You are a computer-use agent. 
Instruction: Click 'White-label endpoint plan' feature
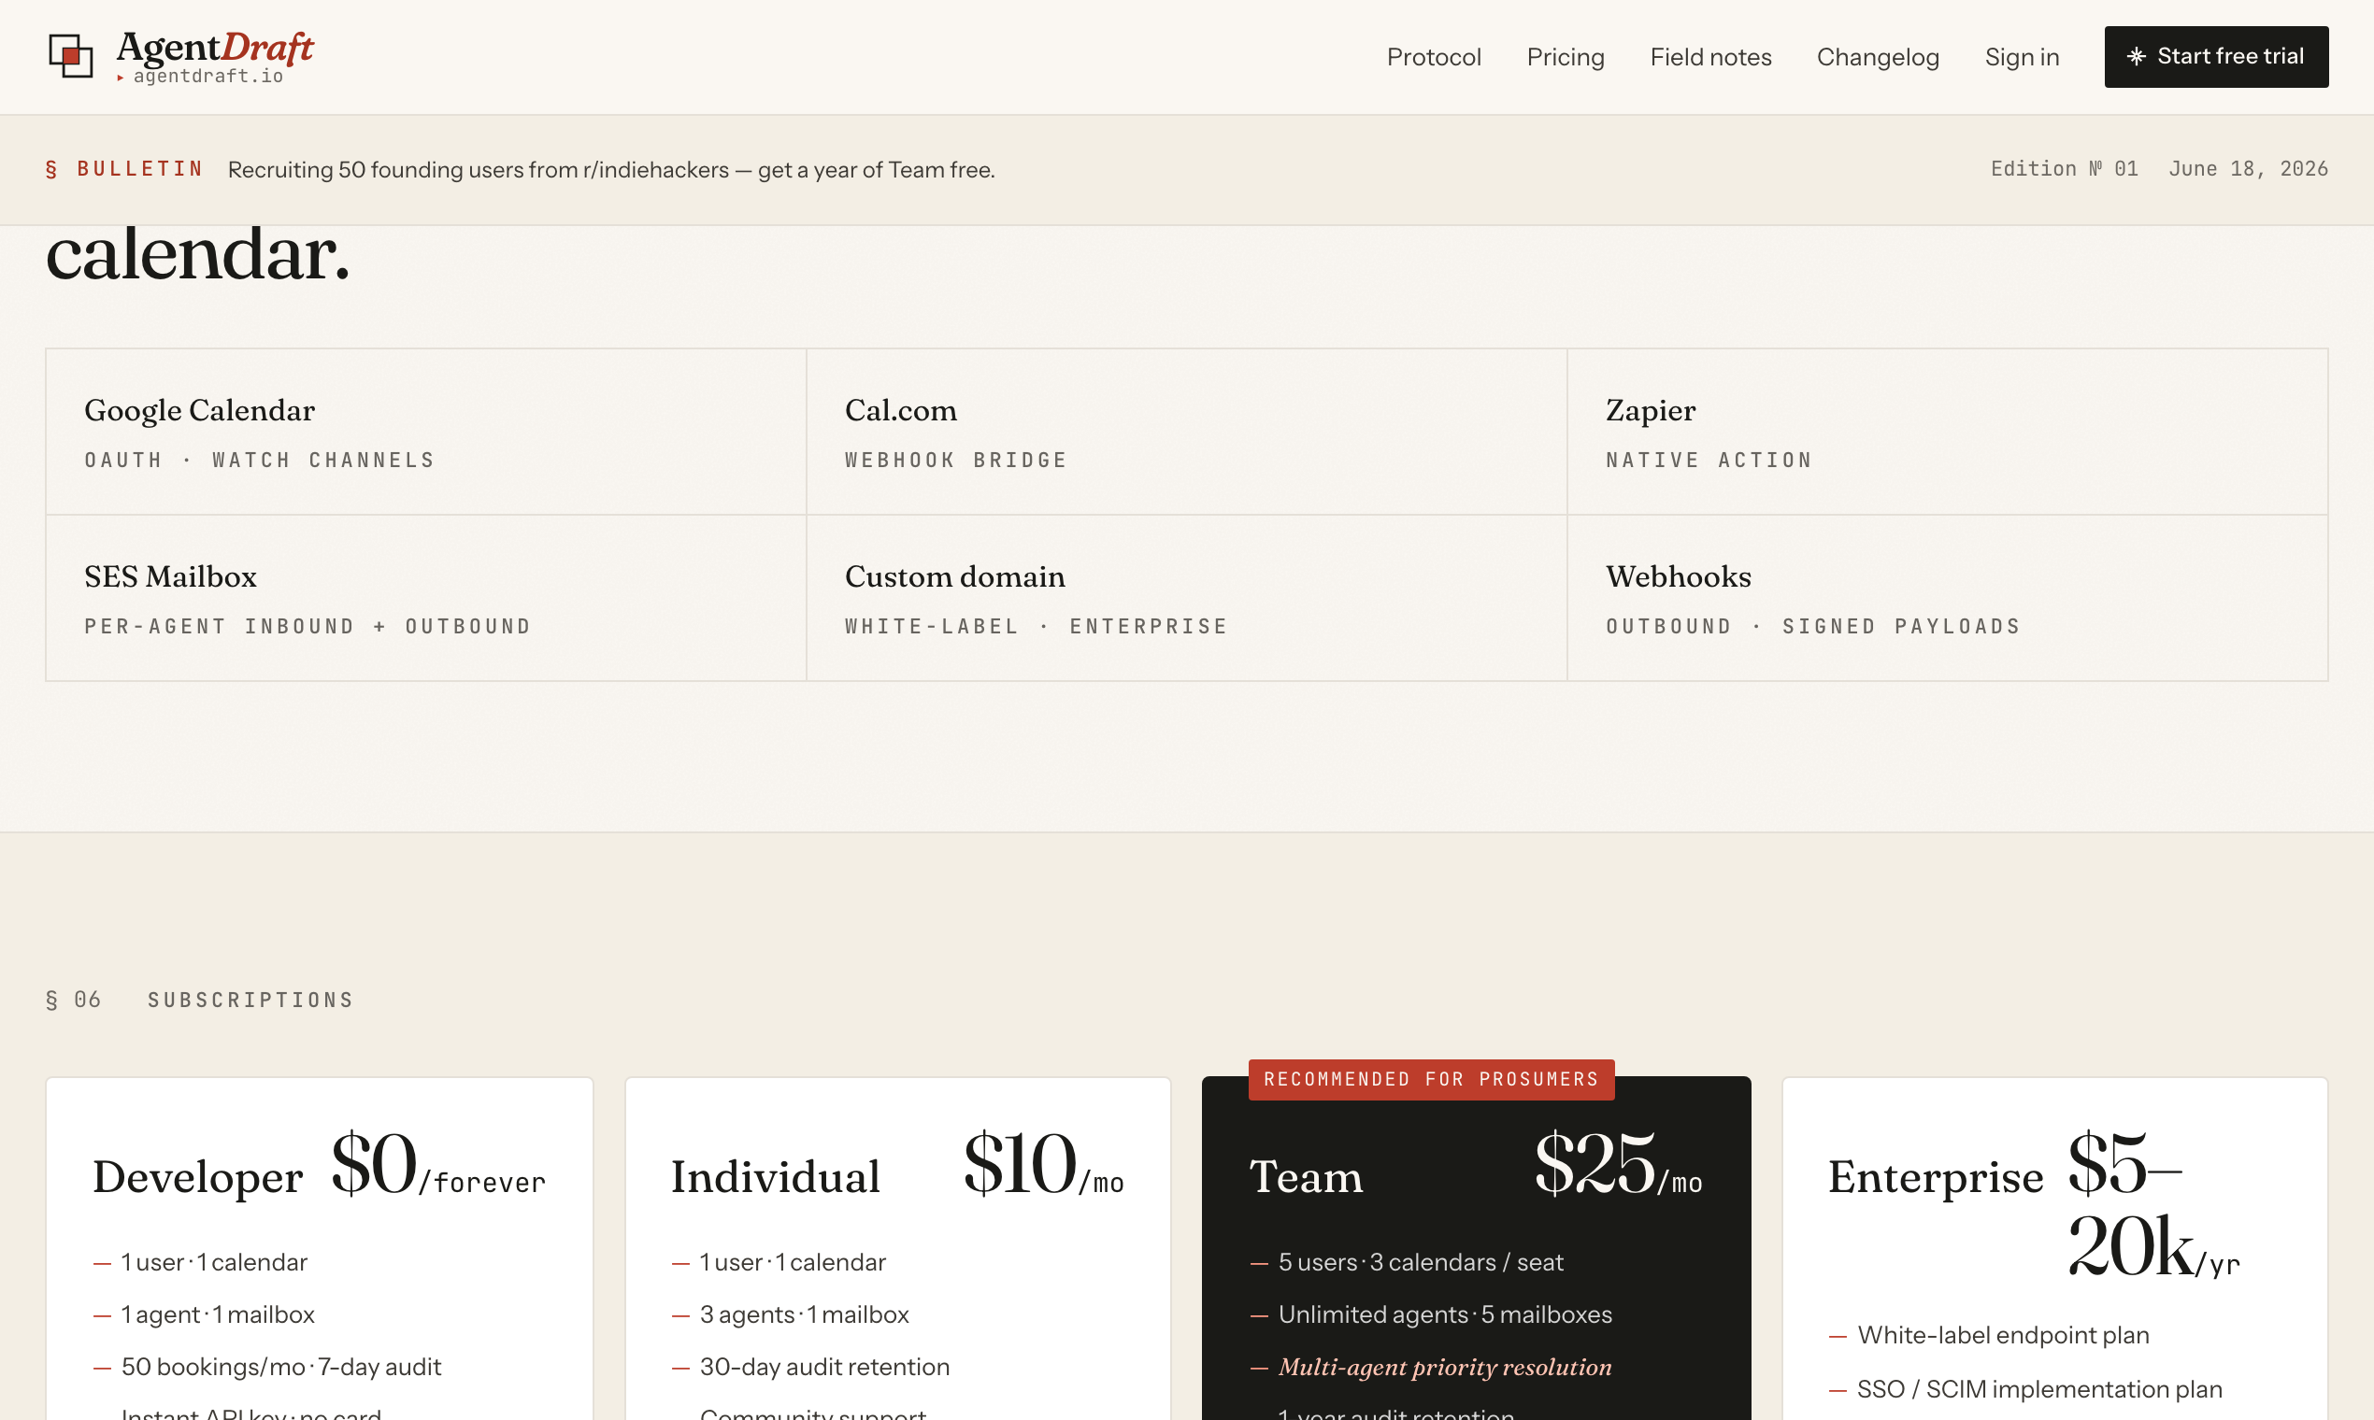pyautogui.click(x=2002, y=1335)
